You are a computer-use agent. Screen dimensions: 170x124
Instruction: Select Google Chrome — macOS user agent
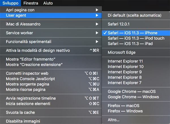pyautogui.click(x=136, y=92)
